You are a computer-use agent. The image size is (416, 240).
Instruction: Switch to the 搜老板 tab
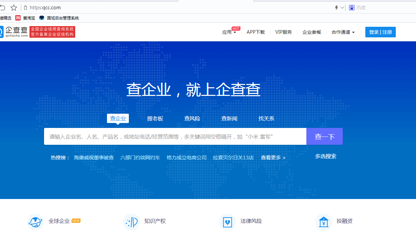[155, 118]
